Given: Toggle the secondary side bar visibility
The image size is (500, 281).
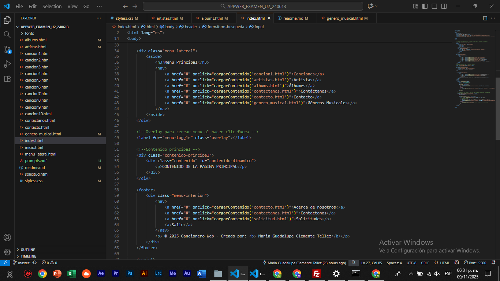Looking at the screenshot, I should tap(444, 6).
